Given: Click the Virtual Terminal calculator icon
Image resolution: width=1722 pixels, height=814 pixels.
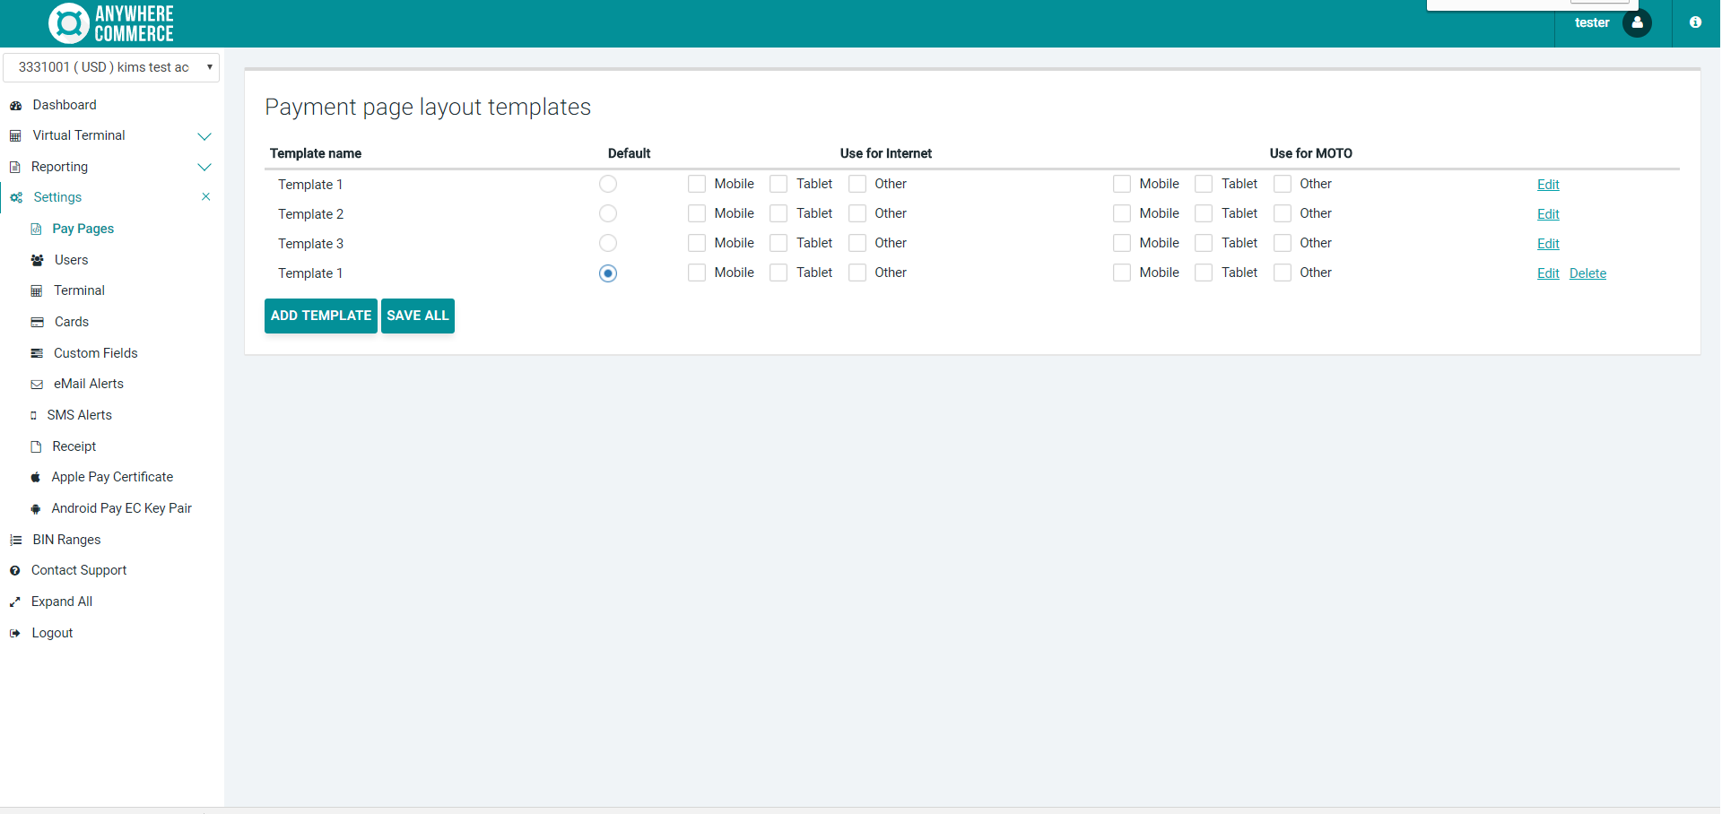Looking at the screenshot, I should point(15,136).
